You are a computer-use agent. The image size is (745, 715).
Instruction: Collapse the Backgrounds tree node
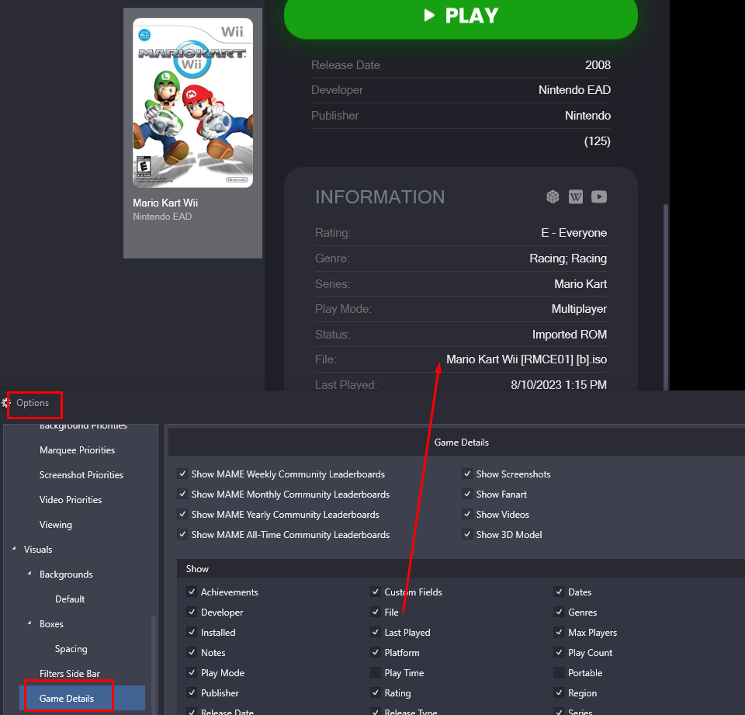[x=29, y=574]
